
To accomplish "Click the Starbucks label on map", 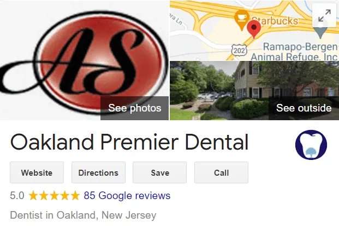I will (275, 21).
